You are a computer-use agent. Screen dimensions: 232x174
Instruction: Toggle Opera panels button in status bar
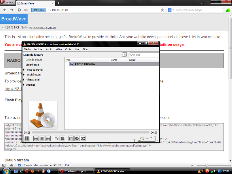[4, 165]
